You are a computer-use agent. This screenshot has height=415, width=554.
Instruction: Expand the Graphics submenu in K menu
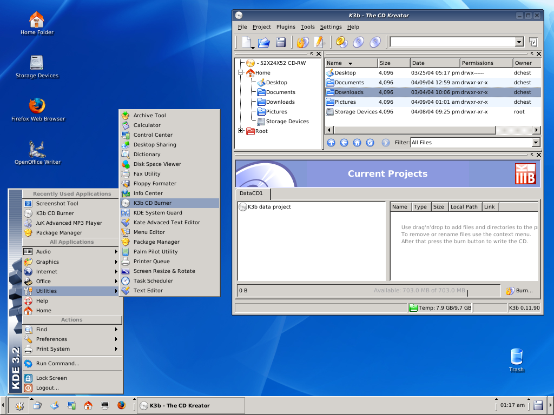72,262
